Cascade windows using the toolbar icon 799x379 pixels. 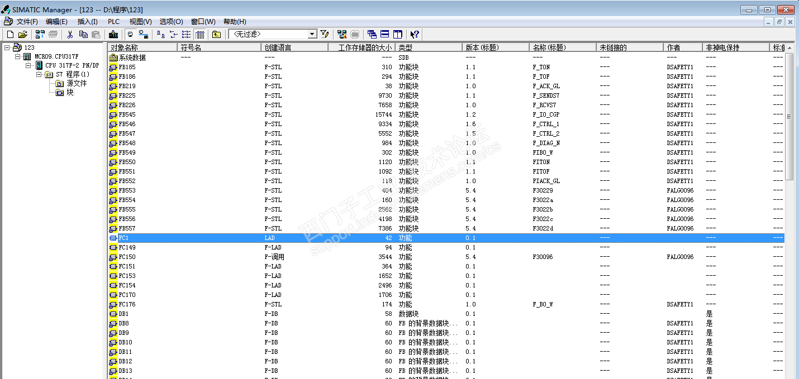pos(372,34)
